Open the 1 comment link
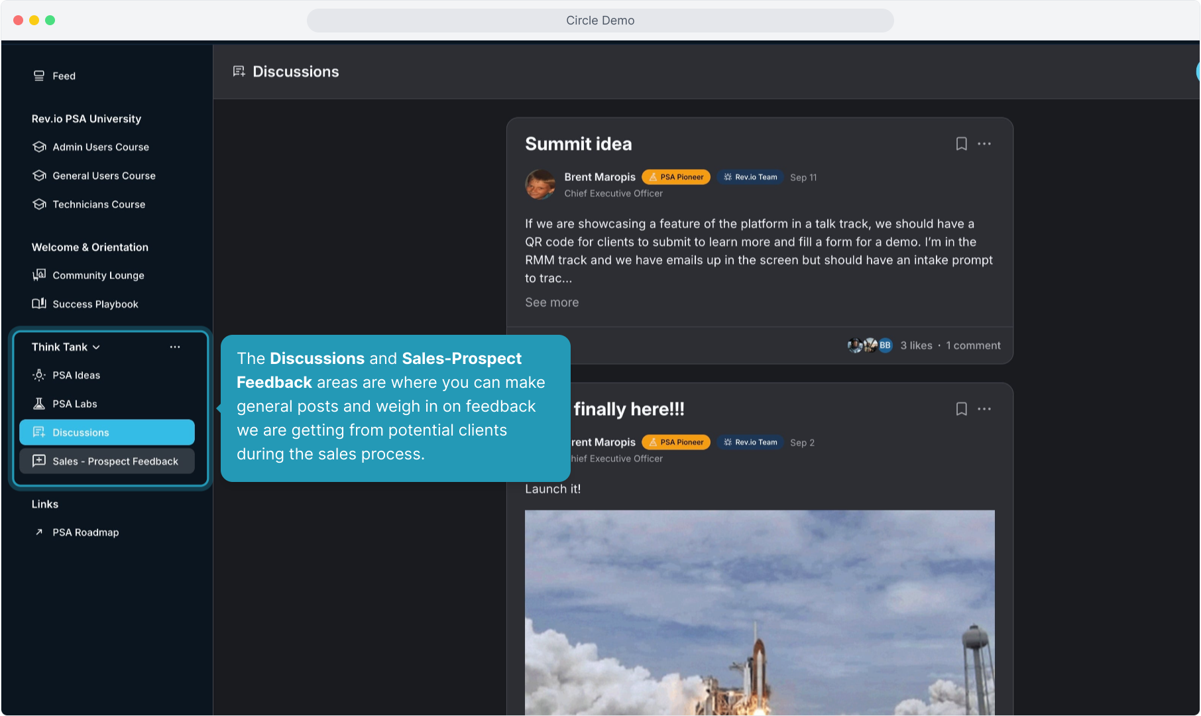Screen dimensions: 1201x716 point(973,345)
